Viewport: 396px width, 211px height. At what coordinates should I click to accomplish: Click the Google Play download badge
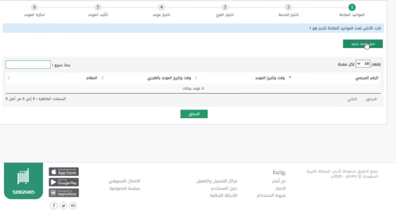click(x=64, y=182)
